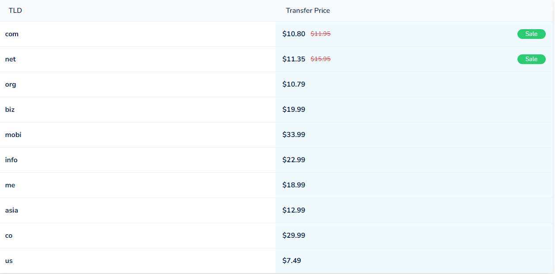555x274 pixels.
Task: Click the $10.79 org transfer price
Action: coord(294,84)
